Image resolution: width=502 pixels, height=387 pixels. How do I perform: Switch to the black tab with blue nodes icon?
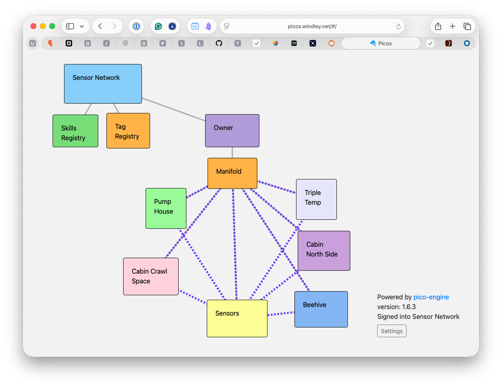pos(313,43)
